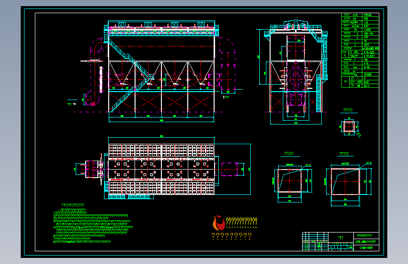Viewport: 408px width, 264px height.
Task: Click the green technical notes text block
Action: 92,224
